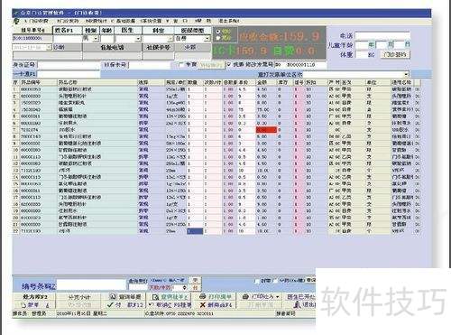Select the lower radio button beside amount display

[x=218, y=38]
